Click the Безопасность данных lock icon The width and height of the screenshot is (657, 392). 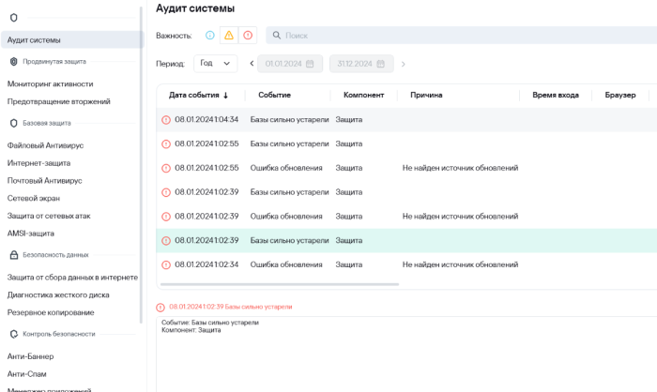tap(13, 254)
